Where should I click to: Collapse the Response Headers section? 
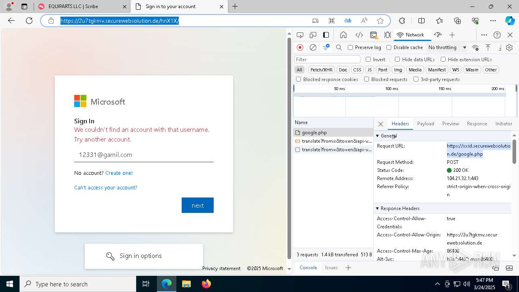click(x=377, y=208)
